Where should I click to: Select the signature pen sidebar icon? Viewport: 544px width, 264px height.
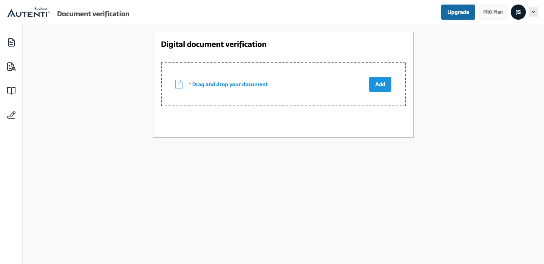(11, 115)
